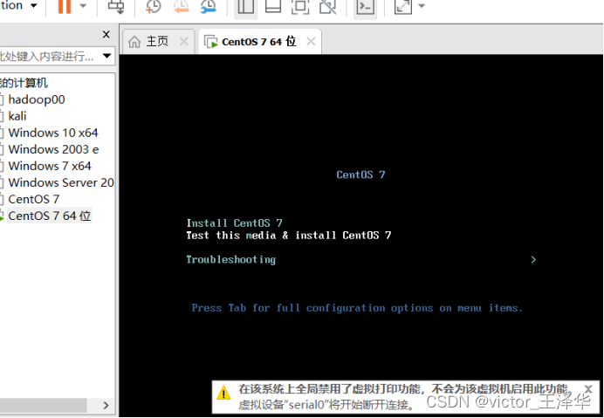
Task: Select Windows 10 x64 in library
Action: coord(53,133)
